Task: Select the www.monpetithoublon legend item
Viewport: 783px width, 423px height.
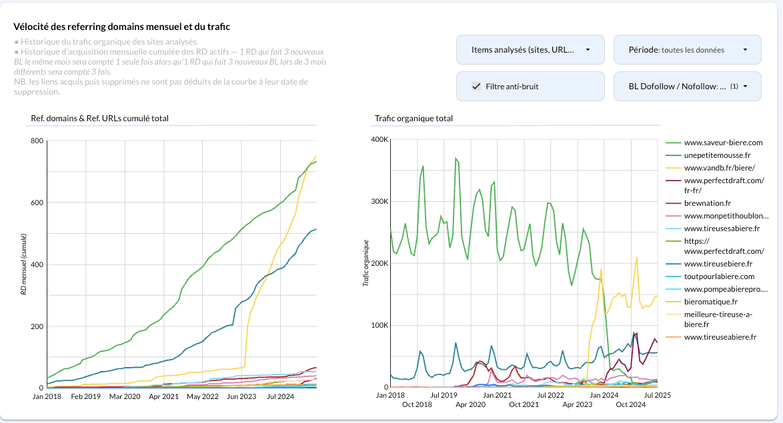Action: (726, 216)
